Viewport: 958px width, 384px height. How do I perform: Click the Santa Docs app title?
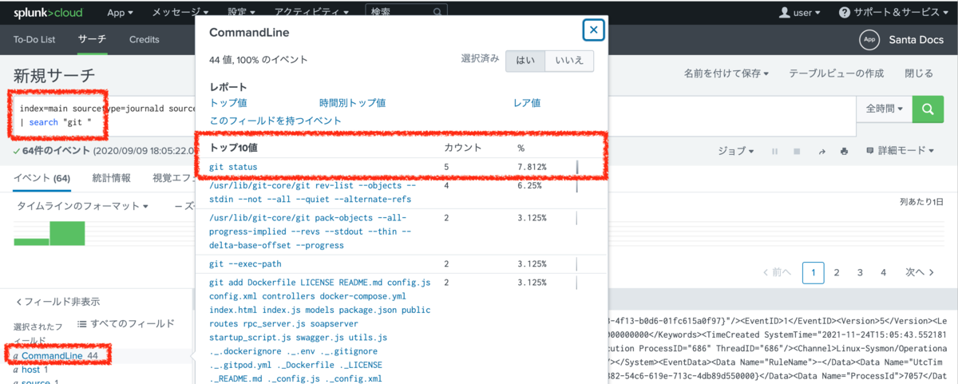click(916, 39)
